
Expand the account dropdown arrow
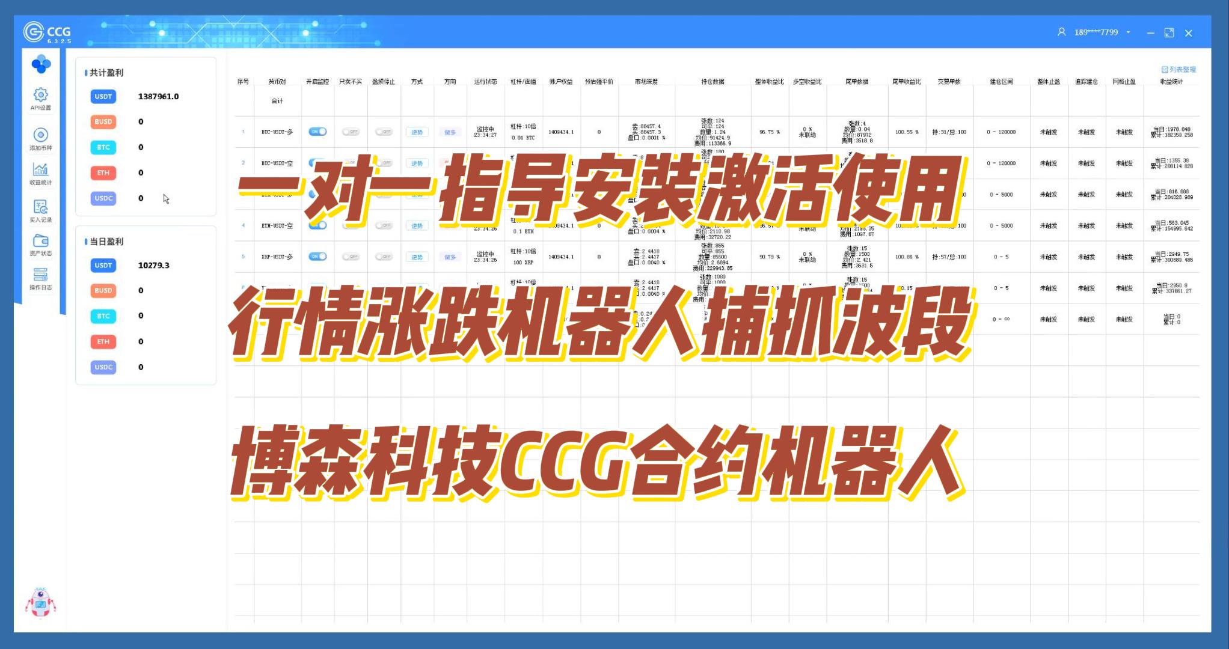tap(1129, 32)
